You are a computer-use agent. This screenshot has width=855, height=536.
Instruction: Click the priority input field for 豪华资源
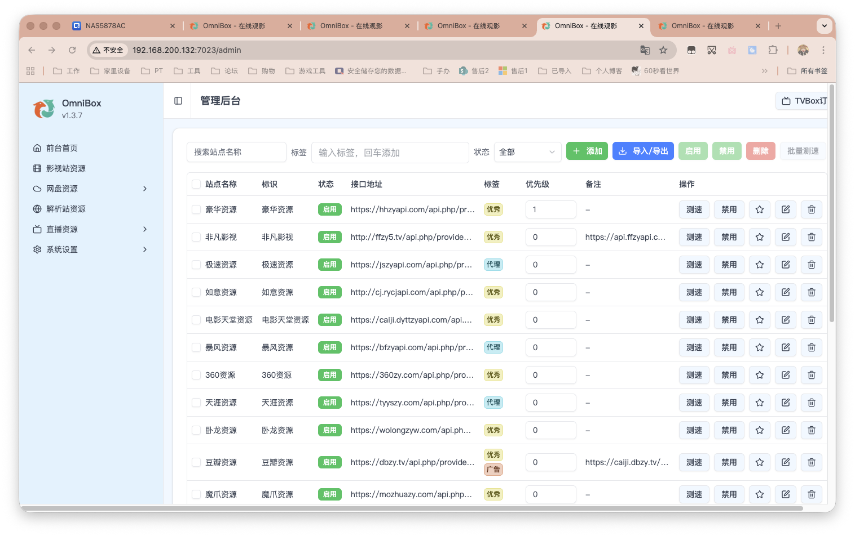pyautogui.click(x=550, y=209)
